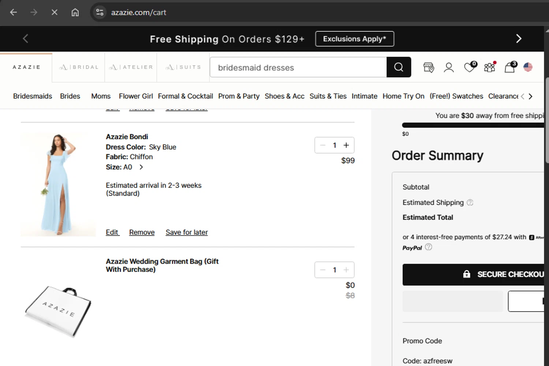Open the Prom & Party menu
The height and width of the screenshot is (366, 549).
(239, 96)
